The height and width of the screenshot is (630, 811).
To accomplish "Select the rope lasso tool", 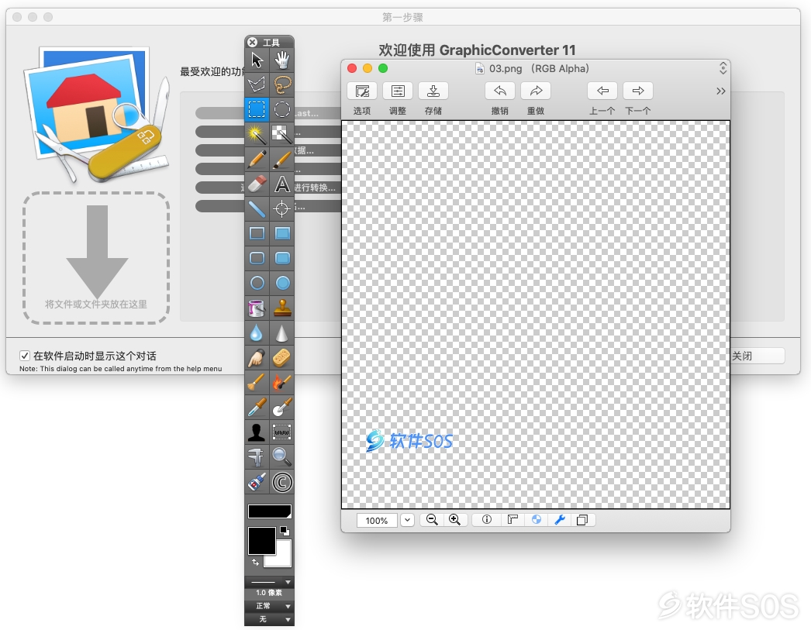I will (282, 84).
